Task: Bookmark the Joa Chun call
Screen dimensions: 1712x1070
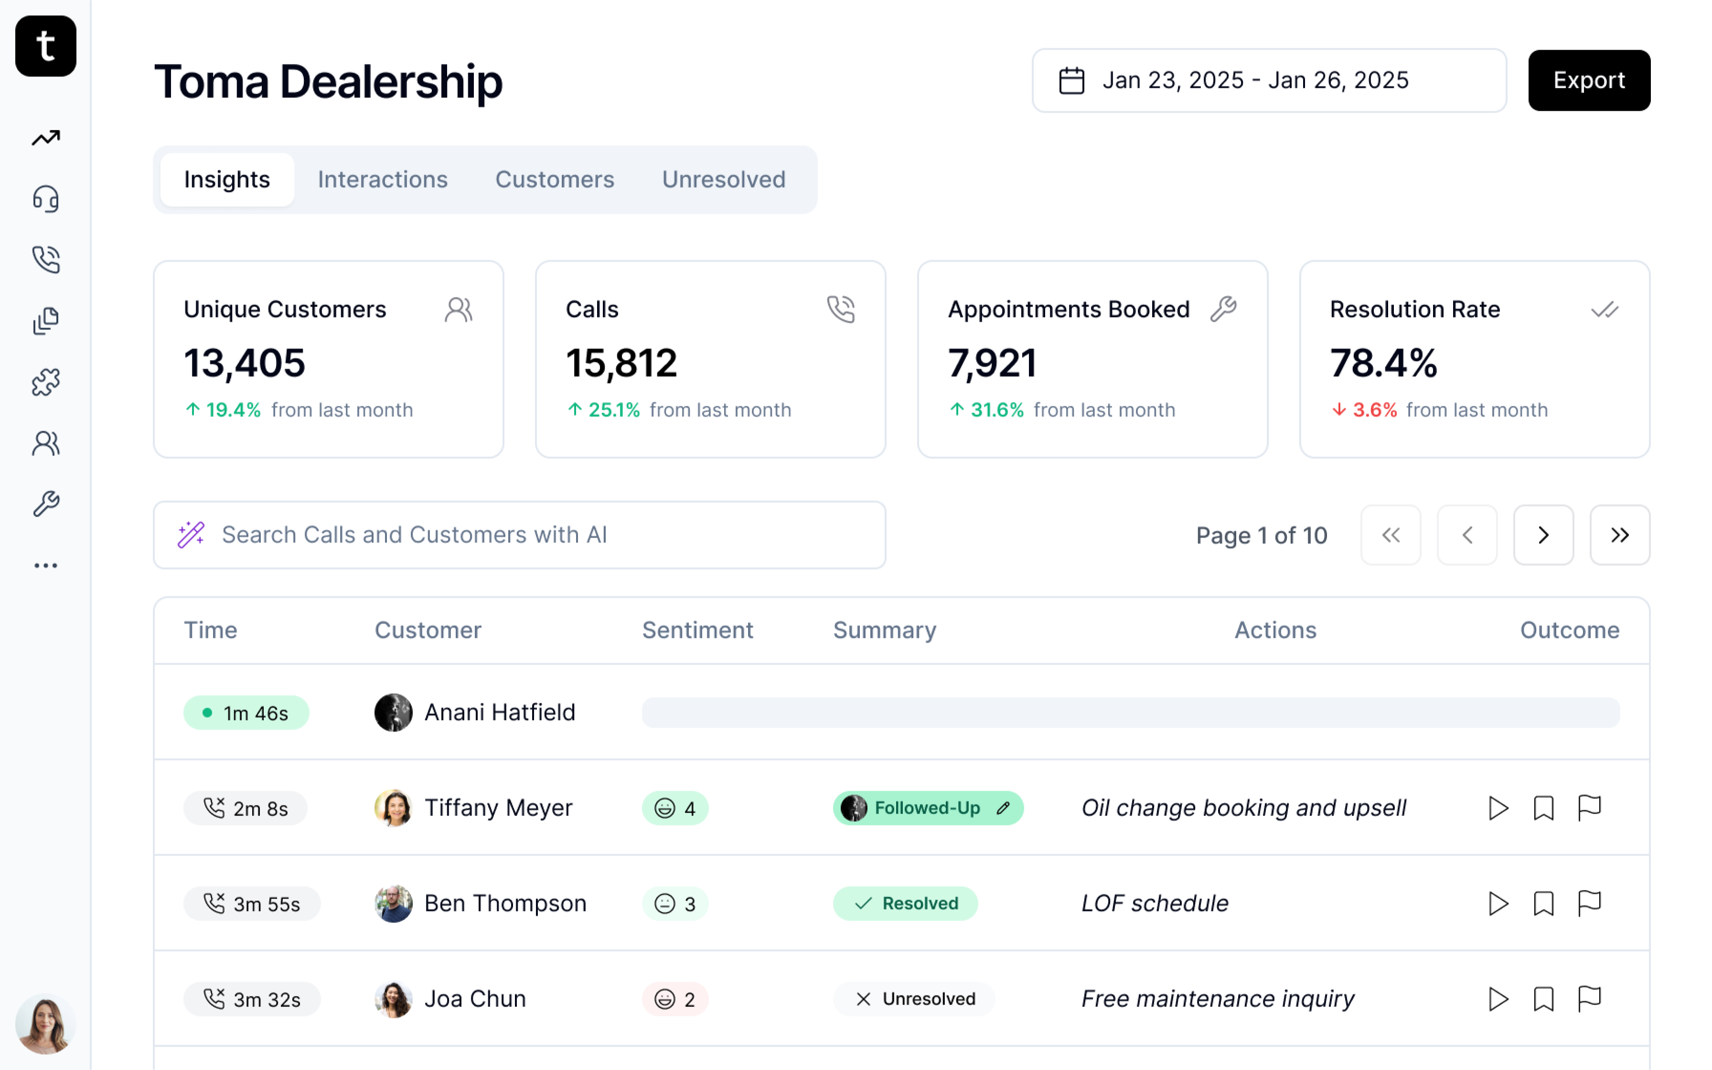Action: (x=1543, y=998)
